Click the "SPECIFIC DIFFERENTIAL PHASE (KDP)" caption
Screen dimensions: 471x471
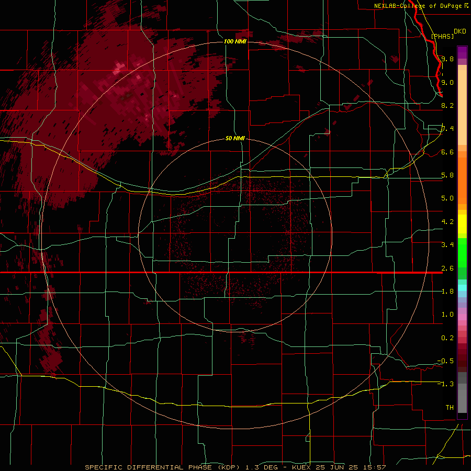162,467
